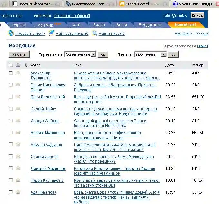Click ок next to Пометить
Screen dimensions: 219x204
pos(173,54)
